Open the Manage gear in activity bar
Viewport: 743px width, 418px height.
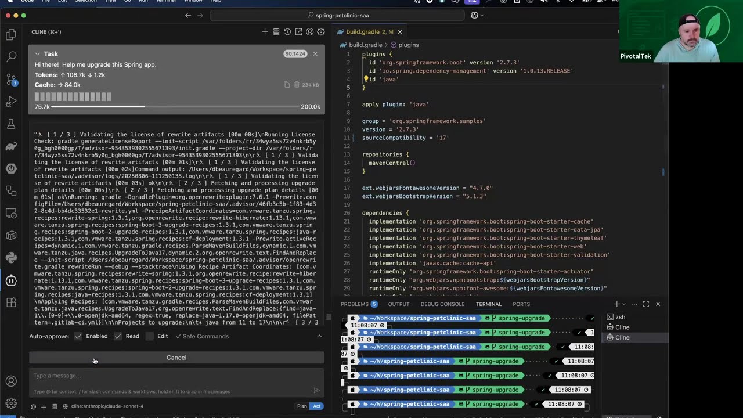point(11,403)
